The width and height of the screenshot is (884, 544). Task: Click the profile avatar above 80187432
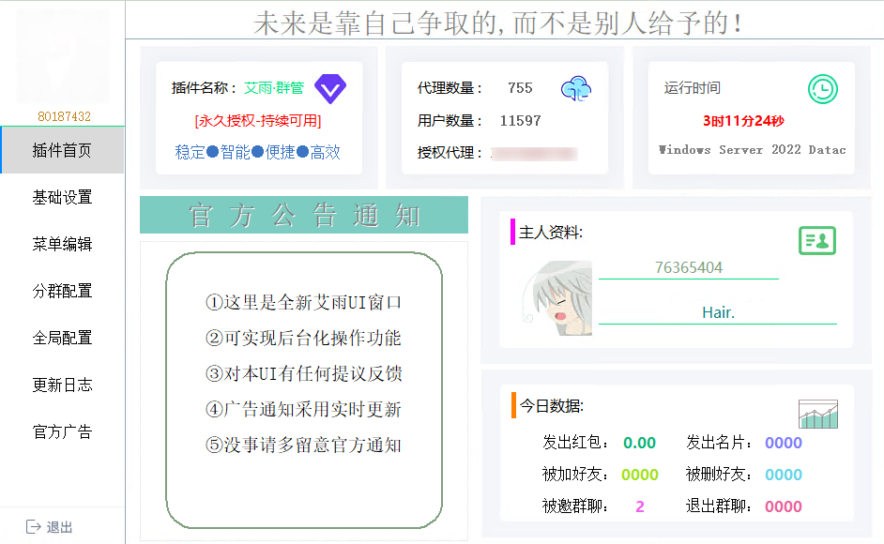61,54
